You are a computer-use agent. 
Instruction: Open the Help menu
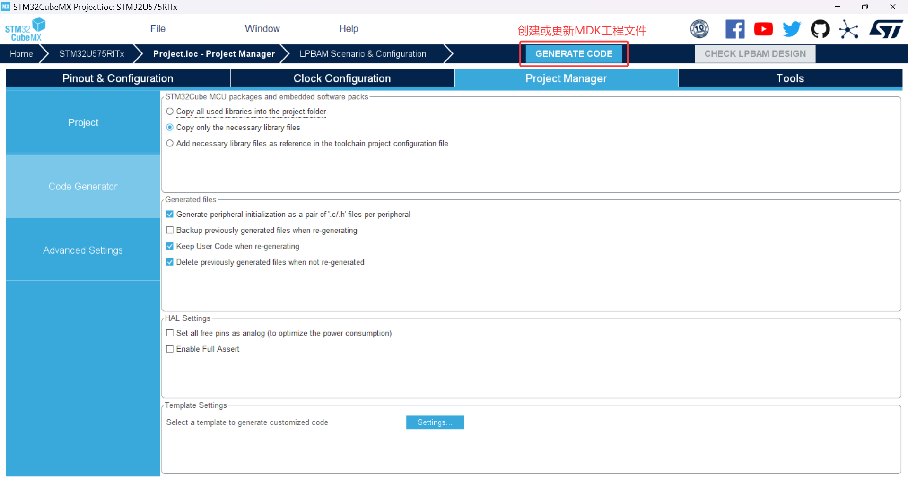pyautogui.click(x=349, y=29)
